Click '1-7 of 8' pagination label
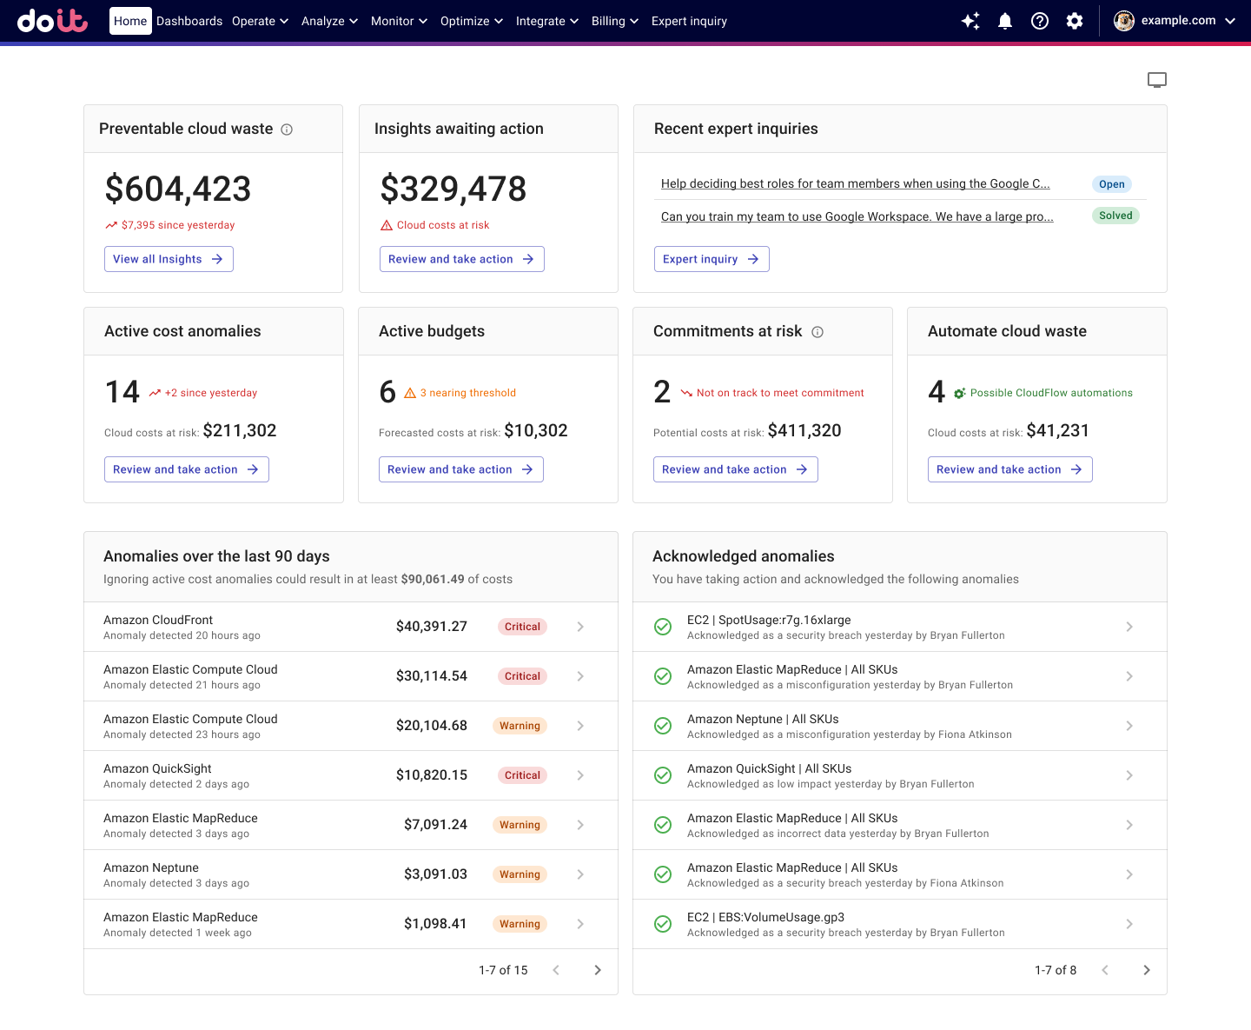Screen dimensions: 1251x1030 [x=1056, y=970]
